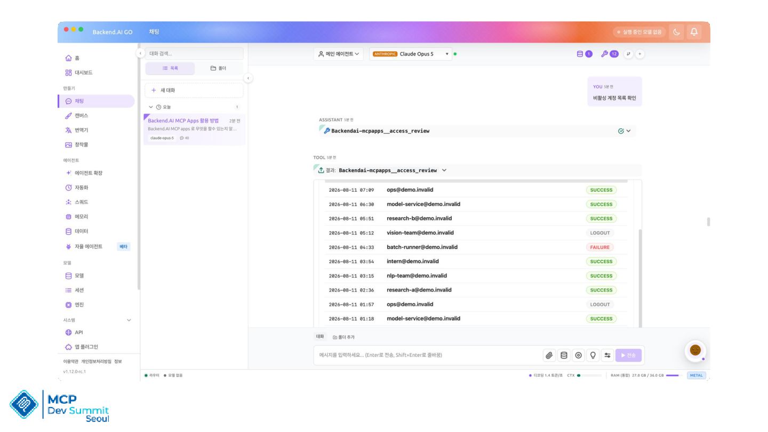
Task: Click the intern@demo.invalid row
Action: 476,262
